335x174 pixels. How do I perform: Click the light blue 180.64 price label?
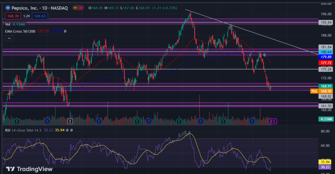point(326,52)
